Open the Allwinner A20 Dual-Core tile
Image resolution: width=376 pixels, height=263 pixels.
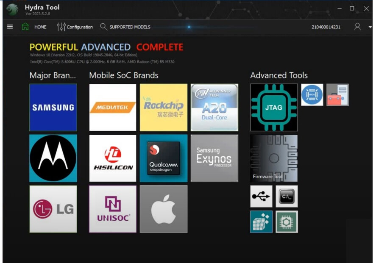coord(214,107)
